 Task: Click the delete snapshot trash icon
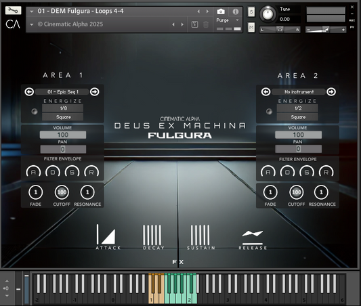(206, 24)
